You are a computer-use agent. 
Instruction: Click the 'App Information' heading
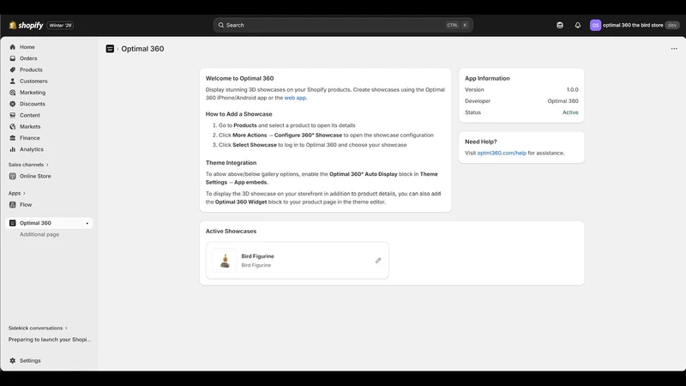(x=487, y=78)
